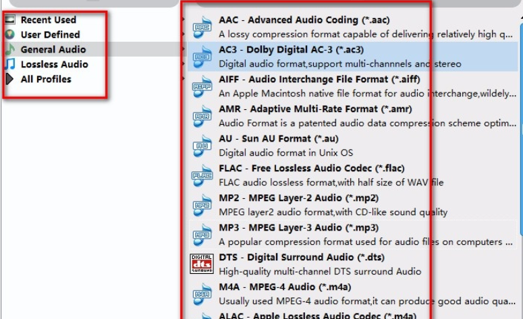Click the MP2 format icon
The height and width of the screenshot is (319, 523).
(x=202, y=205)
